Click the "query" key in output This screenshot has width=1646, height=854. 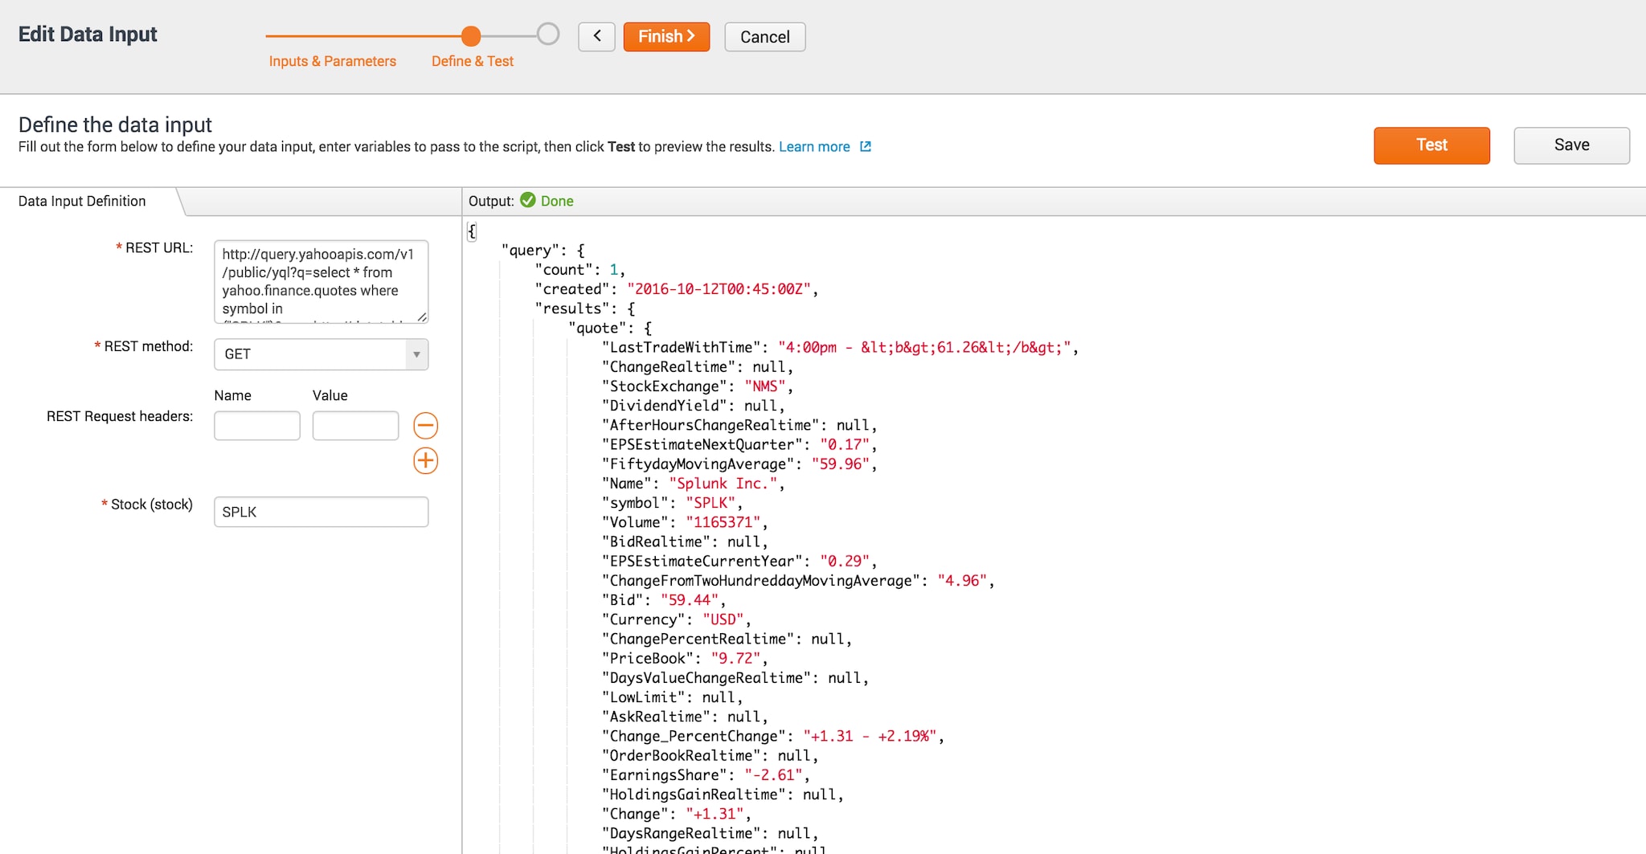point(530,250)
